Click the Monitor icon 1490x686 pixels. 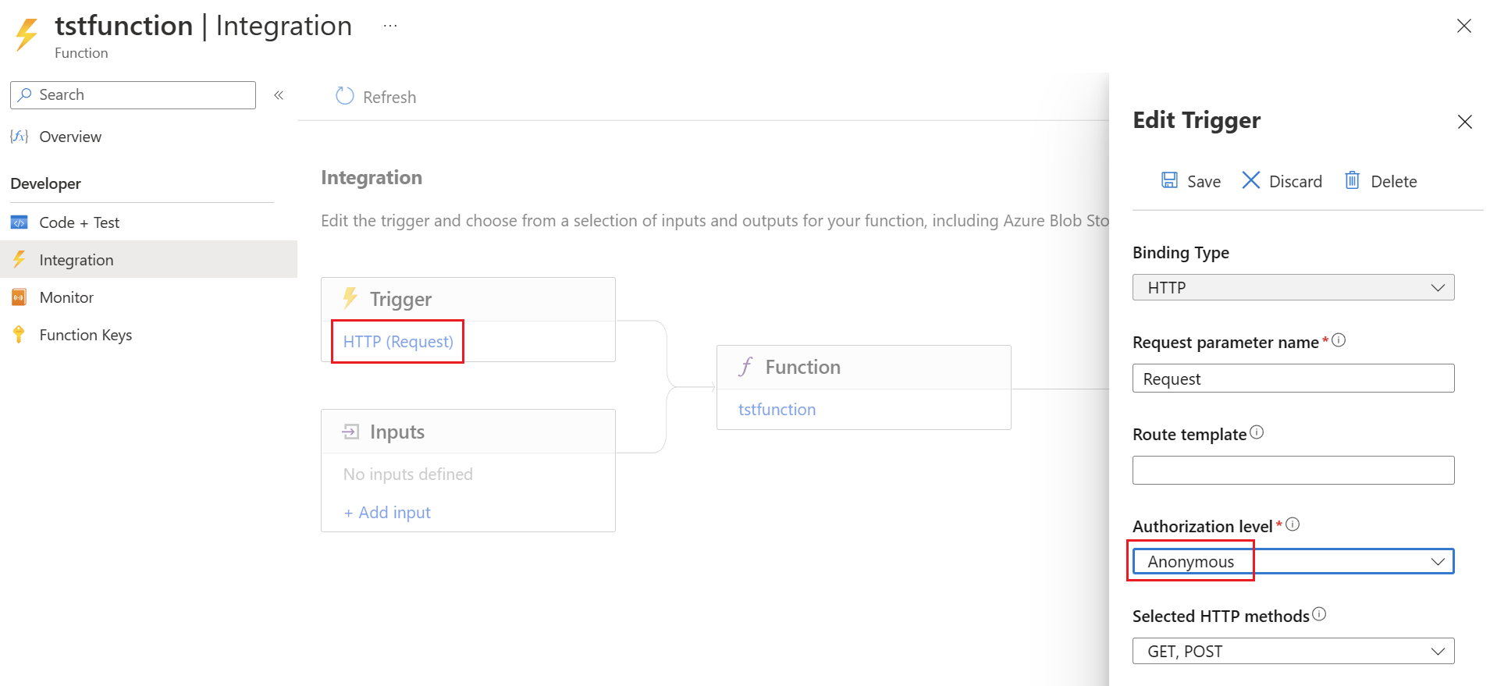(x=20, y=297)
